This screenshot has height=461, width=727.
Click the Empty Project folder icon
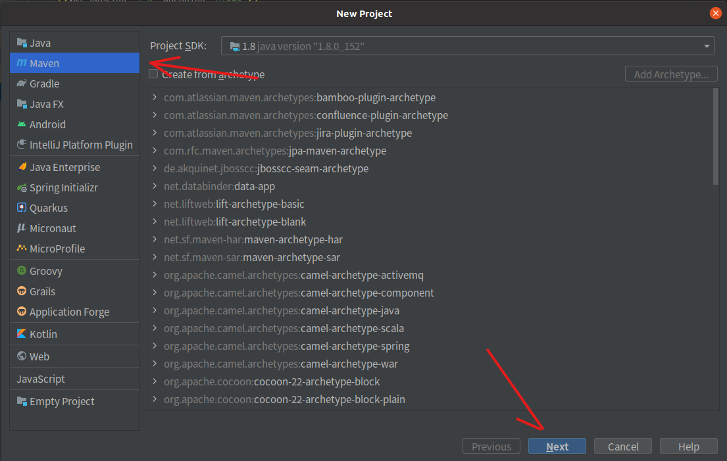[x=22, y=400]
